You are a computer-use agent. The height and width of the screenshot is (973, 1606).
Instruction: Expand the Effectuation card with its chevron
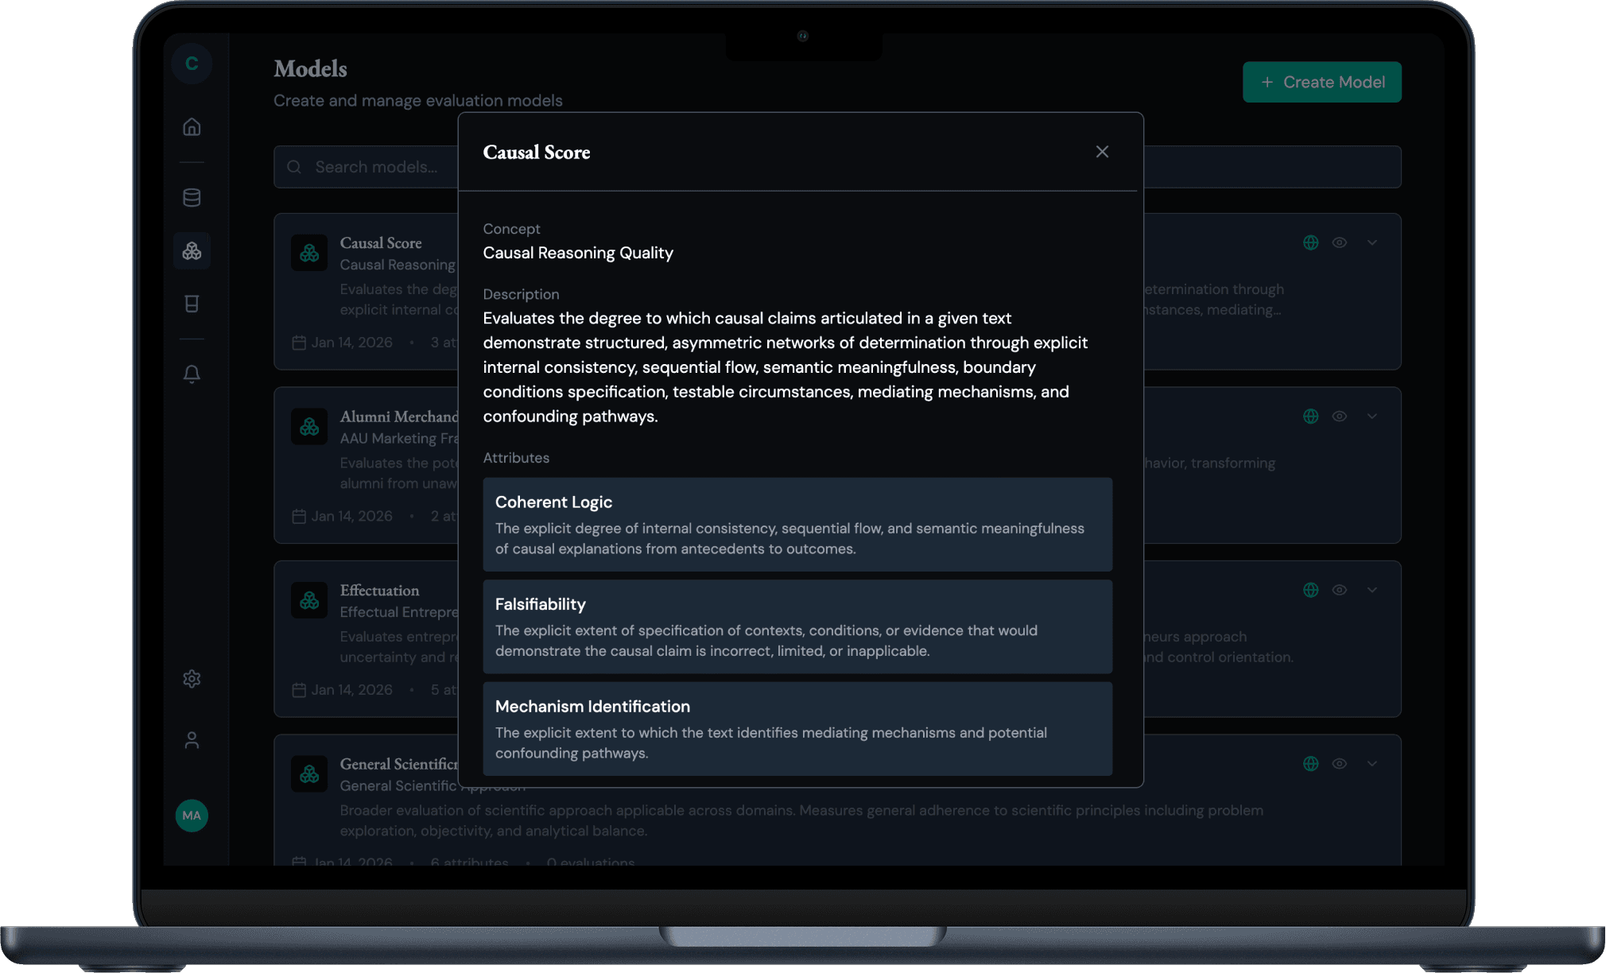[x=1372, y=590]
